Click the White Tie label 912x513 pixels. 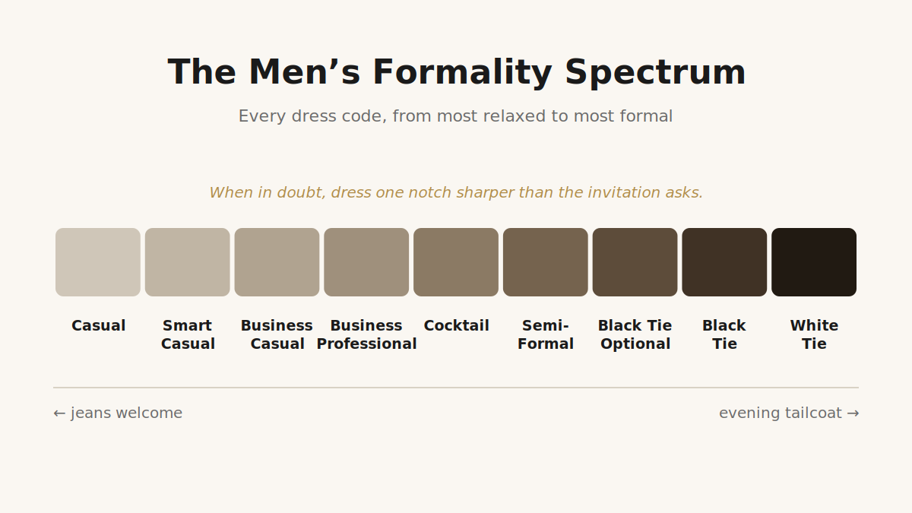(x=814, y=335)
